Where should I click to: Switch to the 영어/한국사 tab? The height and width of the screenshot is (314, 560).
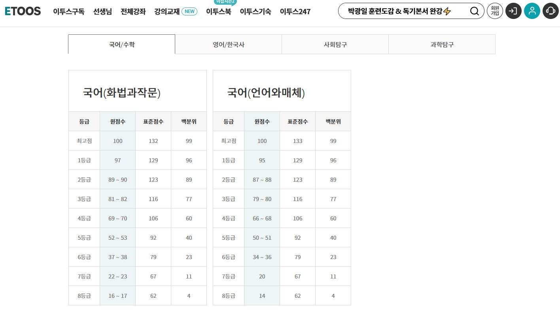(x=229, y=44)
